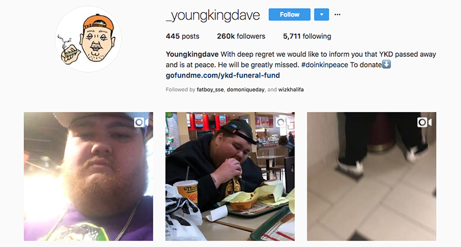The height and width of the screenshot is (247, 461).
Task: View the 260k followers list
Action: point(241,36)
